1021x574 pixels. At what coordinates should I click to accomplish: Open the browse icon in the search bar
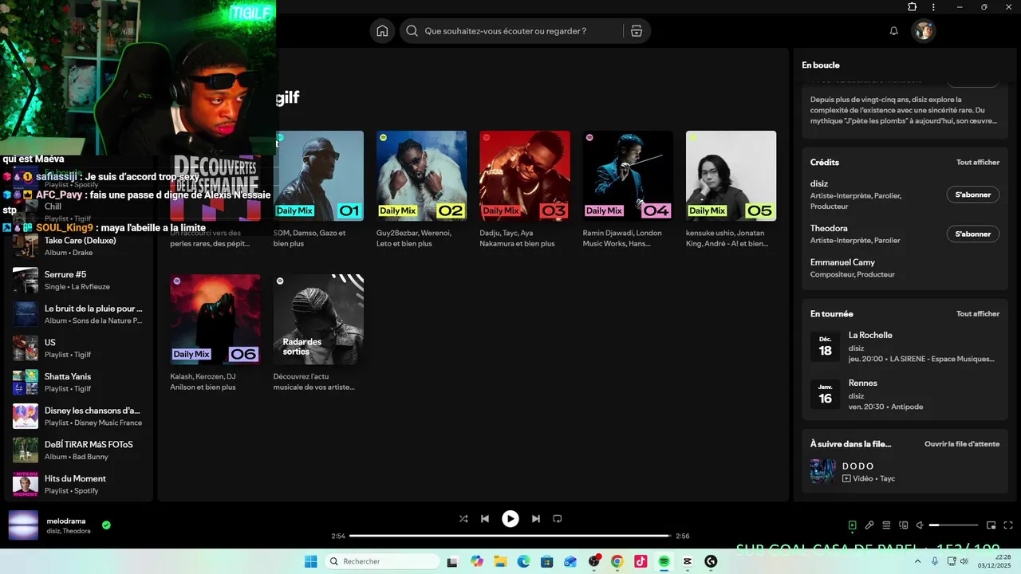point(636,31)
